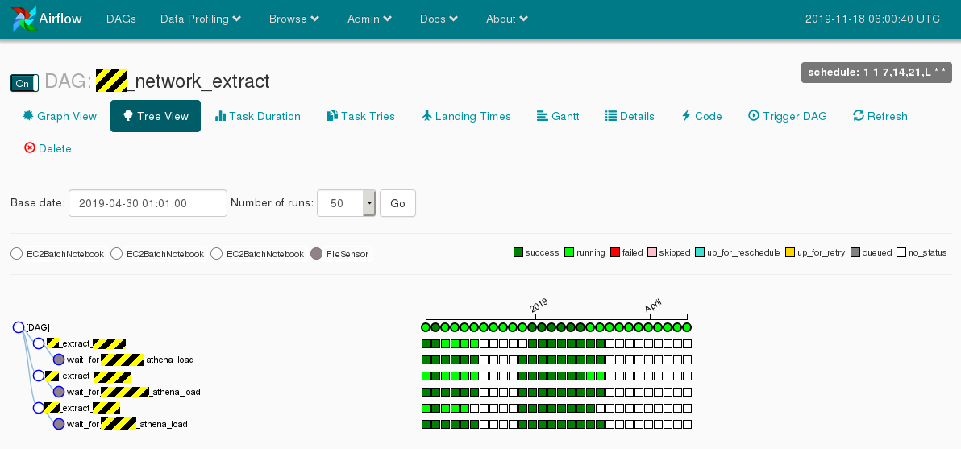Click the running legend swatch
This screenshot has height=449, width=961.
[x=569, y=252]
